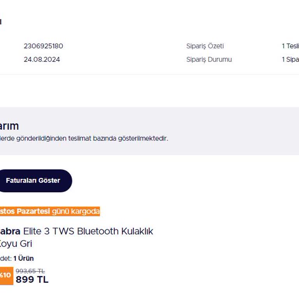Click the 'Koyu Gri' color line of product
The height and width of the screenshot is (299, 299).
pyautogui.click(x=16, y=244)
